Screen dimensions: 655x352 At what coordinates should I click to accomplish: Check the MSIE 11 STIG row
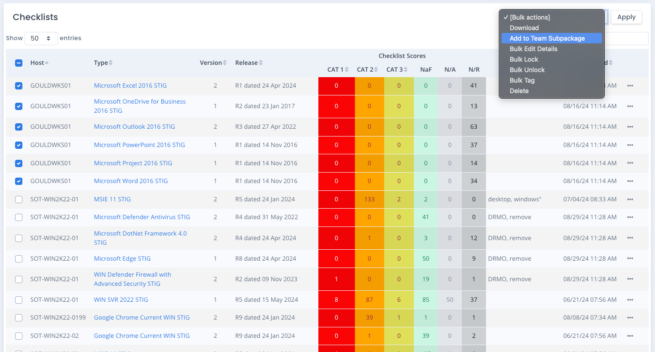[19, 200]
